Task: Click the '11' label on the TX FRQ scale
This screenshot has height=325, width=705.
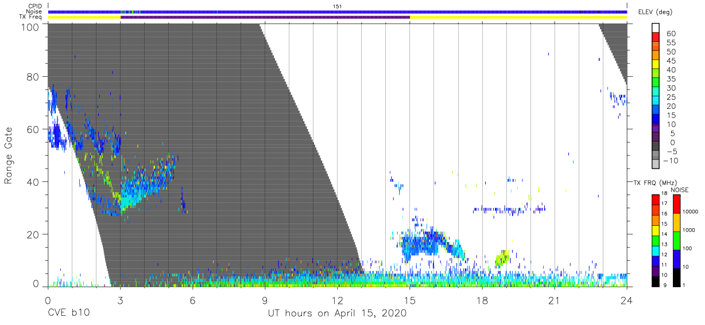Action: point(664,265)
